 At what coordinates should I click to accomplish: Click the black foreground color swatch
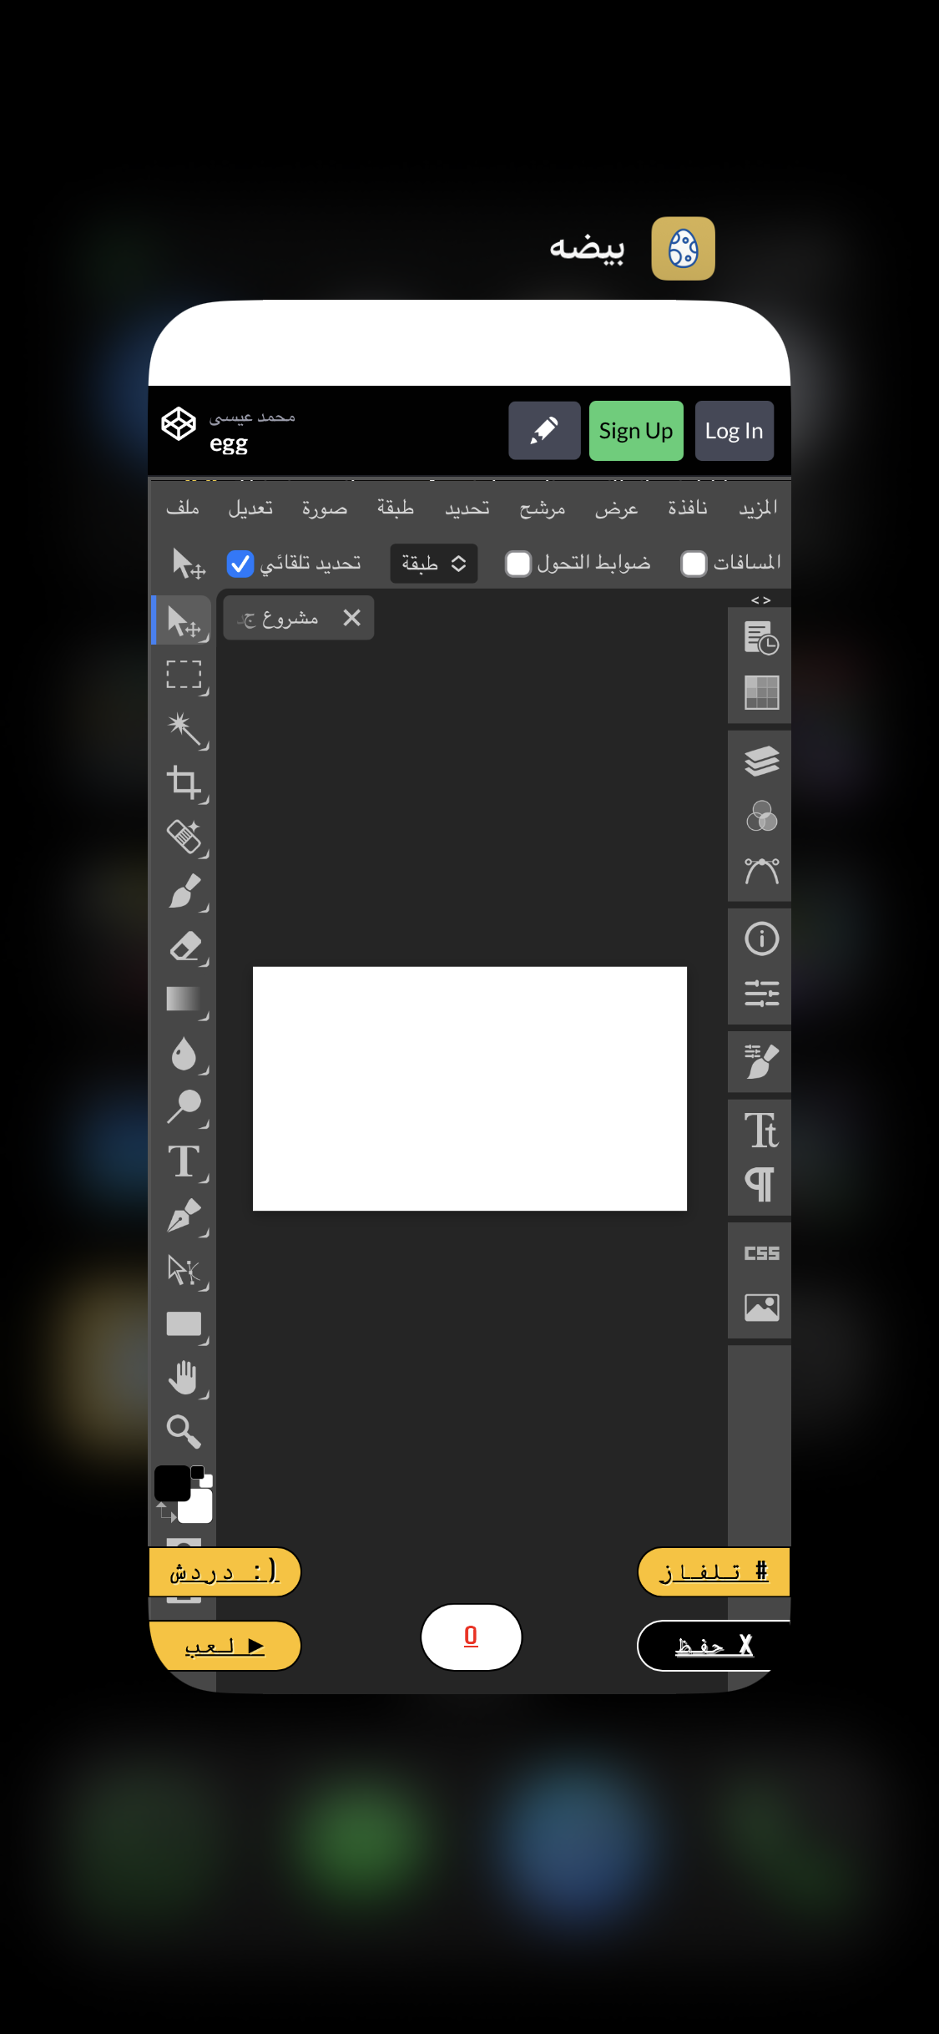tap(172, 1484)
